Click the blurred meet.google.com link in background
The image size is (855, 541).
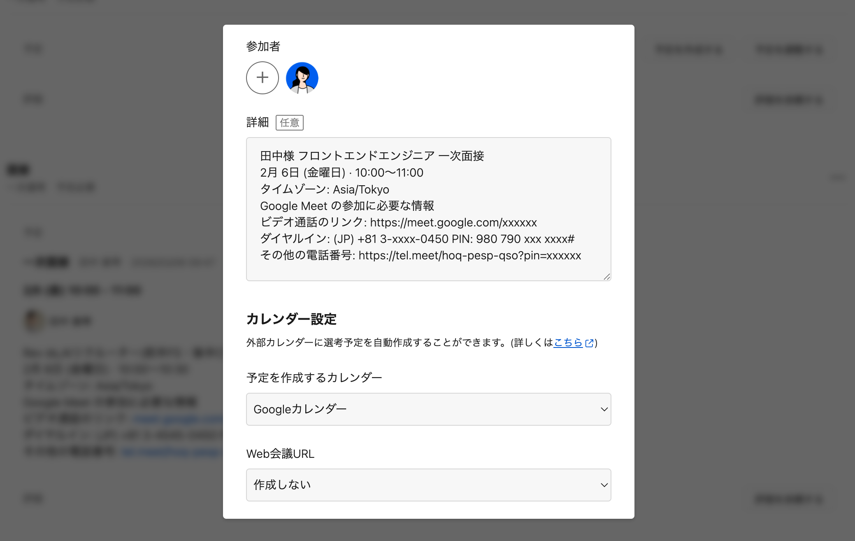point(178,419)
